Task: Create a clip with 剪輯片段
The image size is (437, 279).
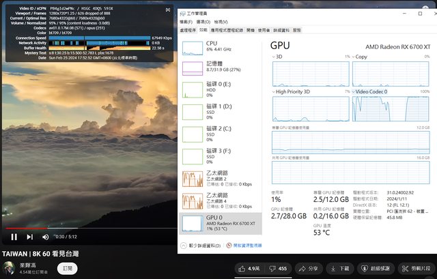Action: (415, 269)
